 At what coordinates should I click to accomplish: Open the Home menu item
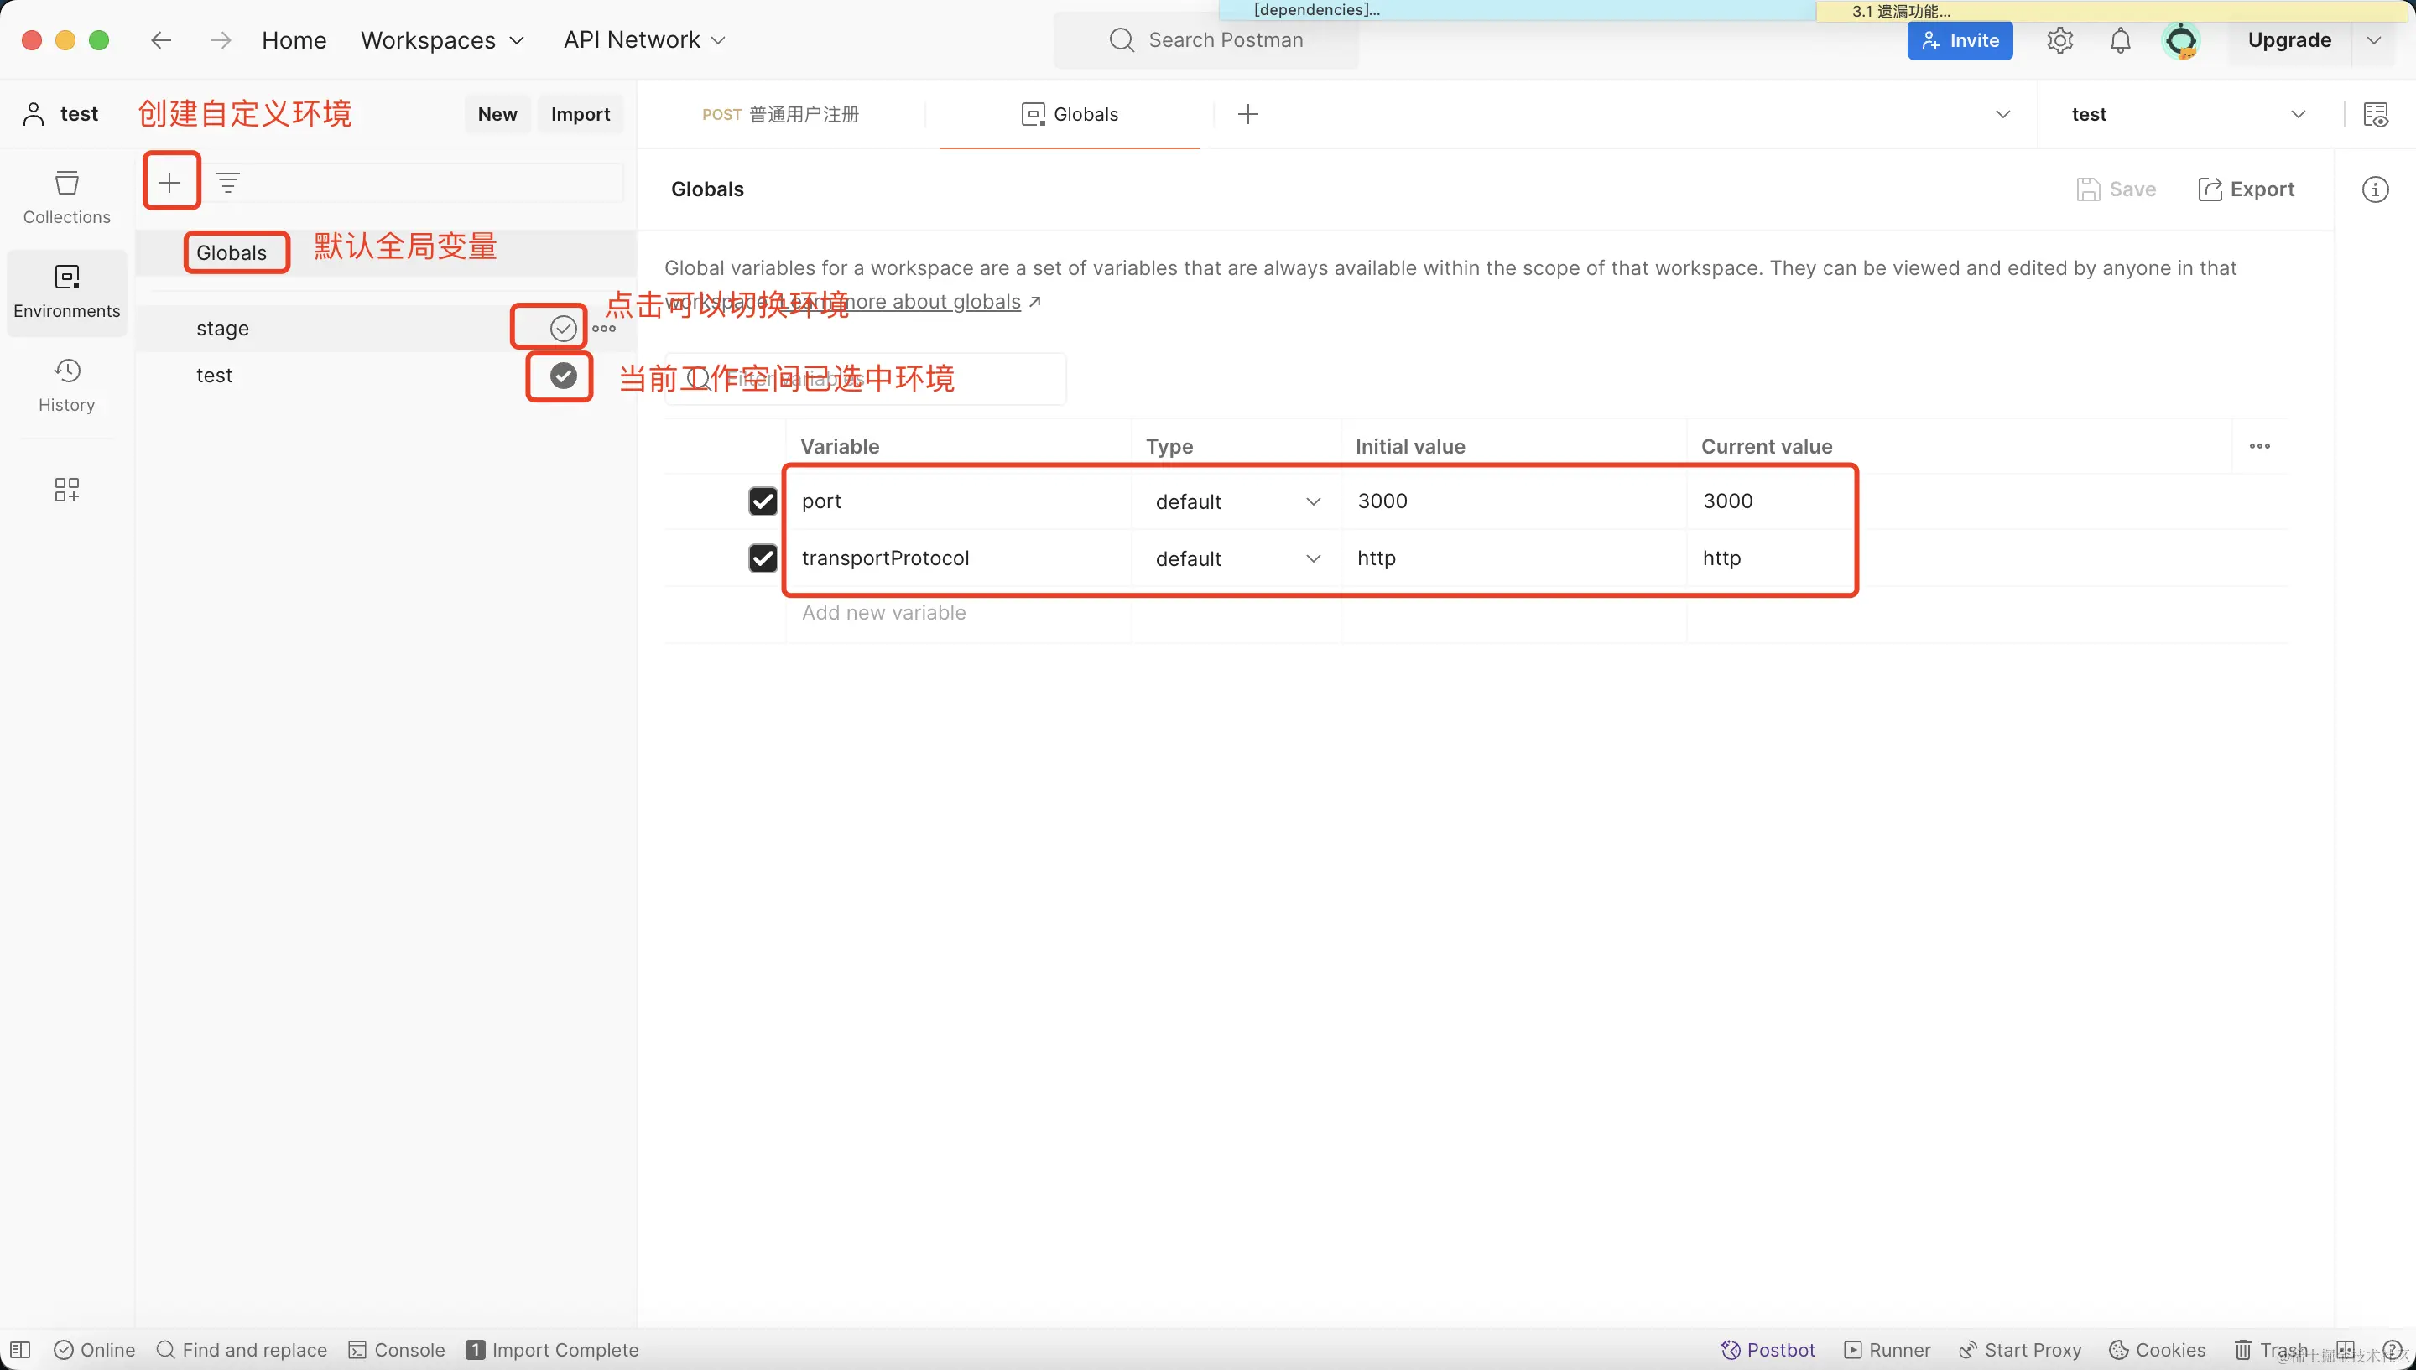294,40
